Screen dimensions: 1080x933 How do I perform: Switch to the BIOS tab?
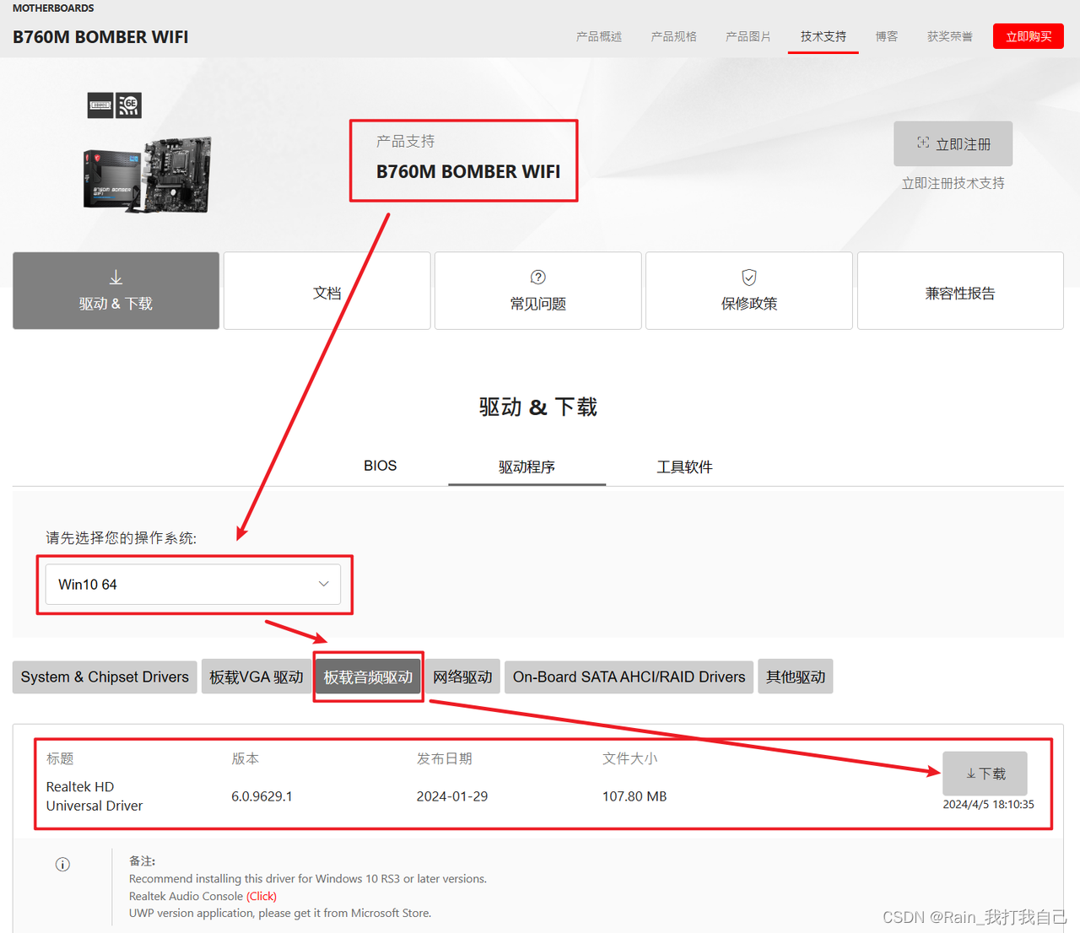coord(380,466)
